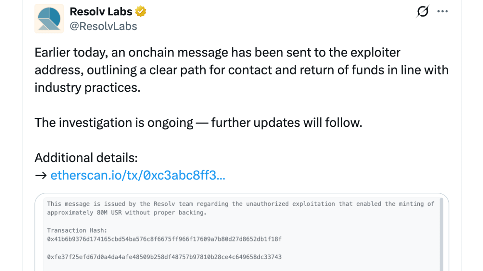Click the arrow before the etherscan link
The width and height of the screenshot is (483, 271).
[x=41, y=175]
